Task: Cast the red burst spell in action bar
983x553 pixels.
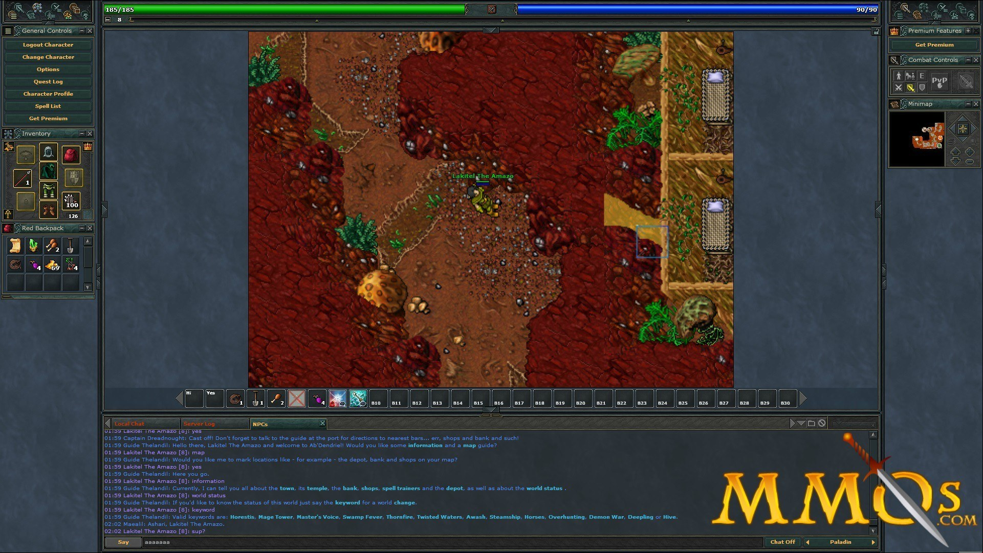Action: 337,398
